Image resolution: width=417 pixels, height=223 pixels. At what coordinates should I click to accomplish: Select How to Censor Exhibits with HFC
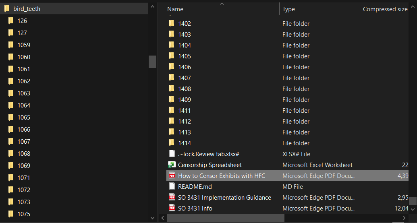click(222, 176)
